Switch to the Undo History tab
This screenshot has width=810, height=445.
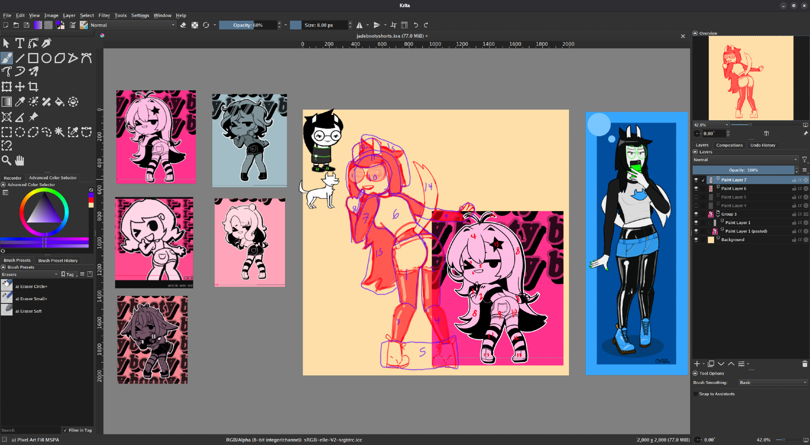763,145
